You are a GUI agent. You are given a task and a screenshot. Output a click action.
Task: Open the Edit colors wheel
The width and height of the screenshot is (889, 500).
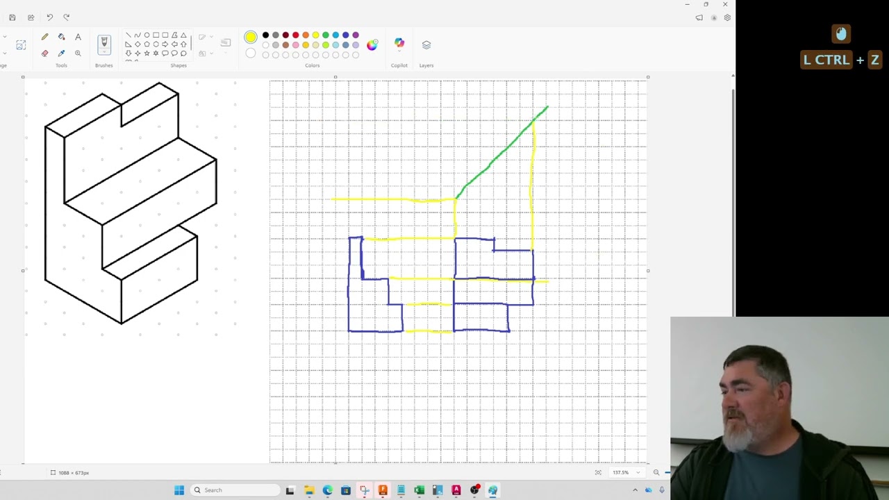pos(372,44)
